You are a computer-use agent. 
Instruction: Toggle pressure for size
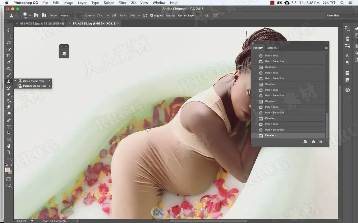[x=216, y=15]
